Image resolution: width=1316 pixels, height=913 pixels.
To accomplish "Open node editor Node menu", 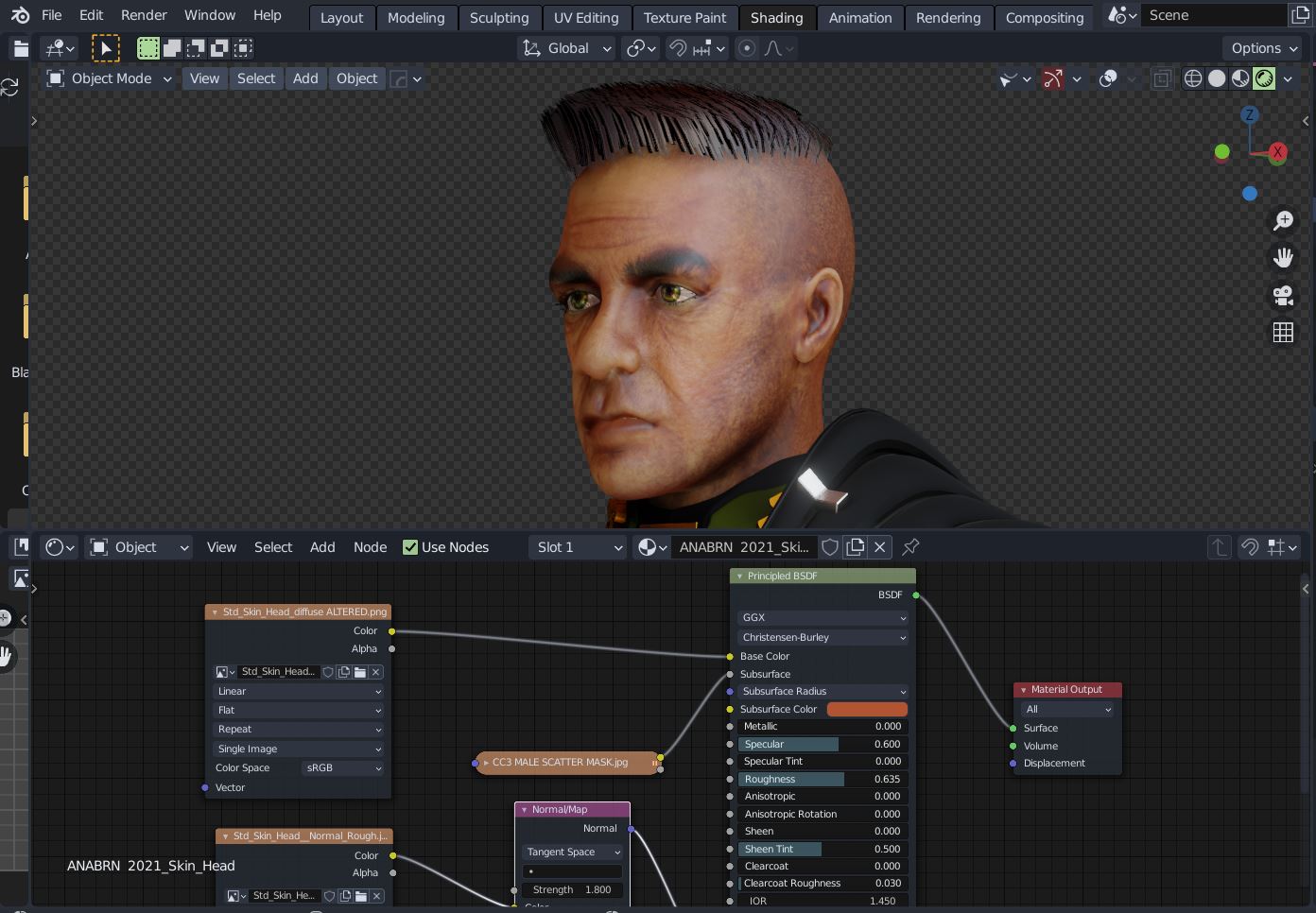I will (x=370, y=547).
